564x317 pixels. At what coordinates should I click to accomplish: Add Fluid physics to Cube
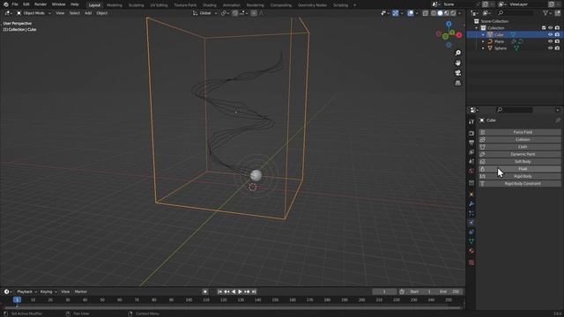click(x=519, y=169)
